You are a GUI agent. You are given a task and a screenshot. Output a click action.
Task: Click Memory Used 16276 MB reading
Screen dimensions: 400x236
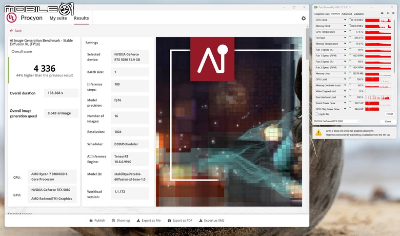pyautogui.click(x=356, y=73)
